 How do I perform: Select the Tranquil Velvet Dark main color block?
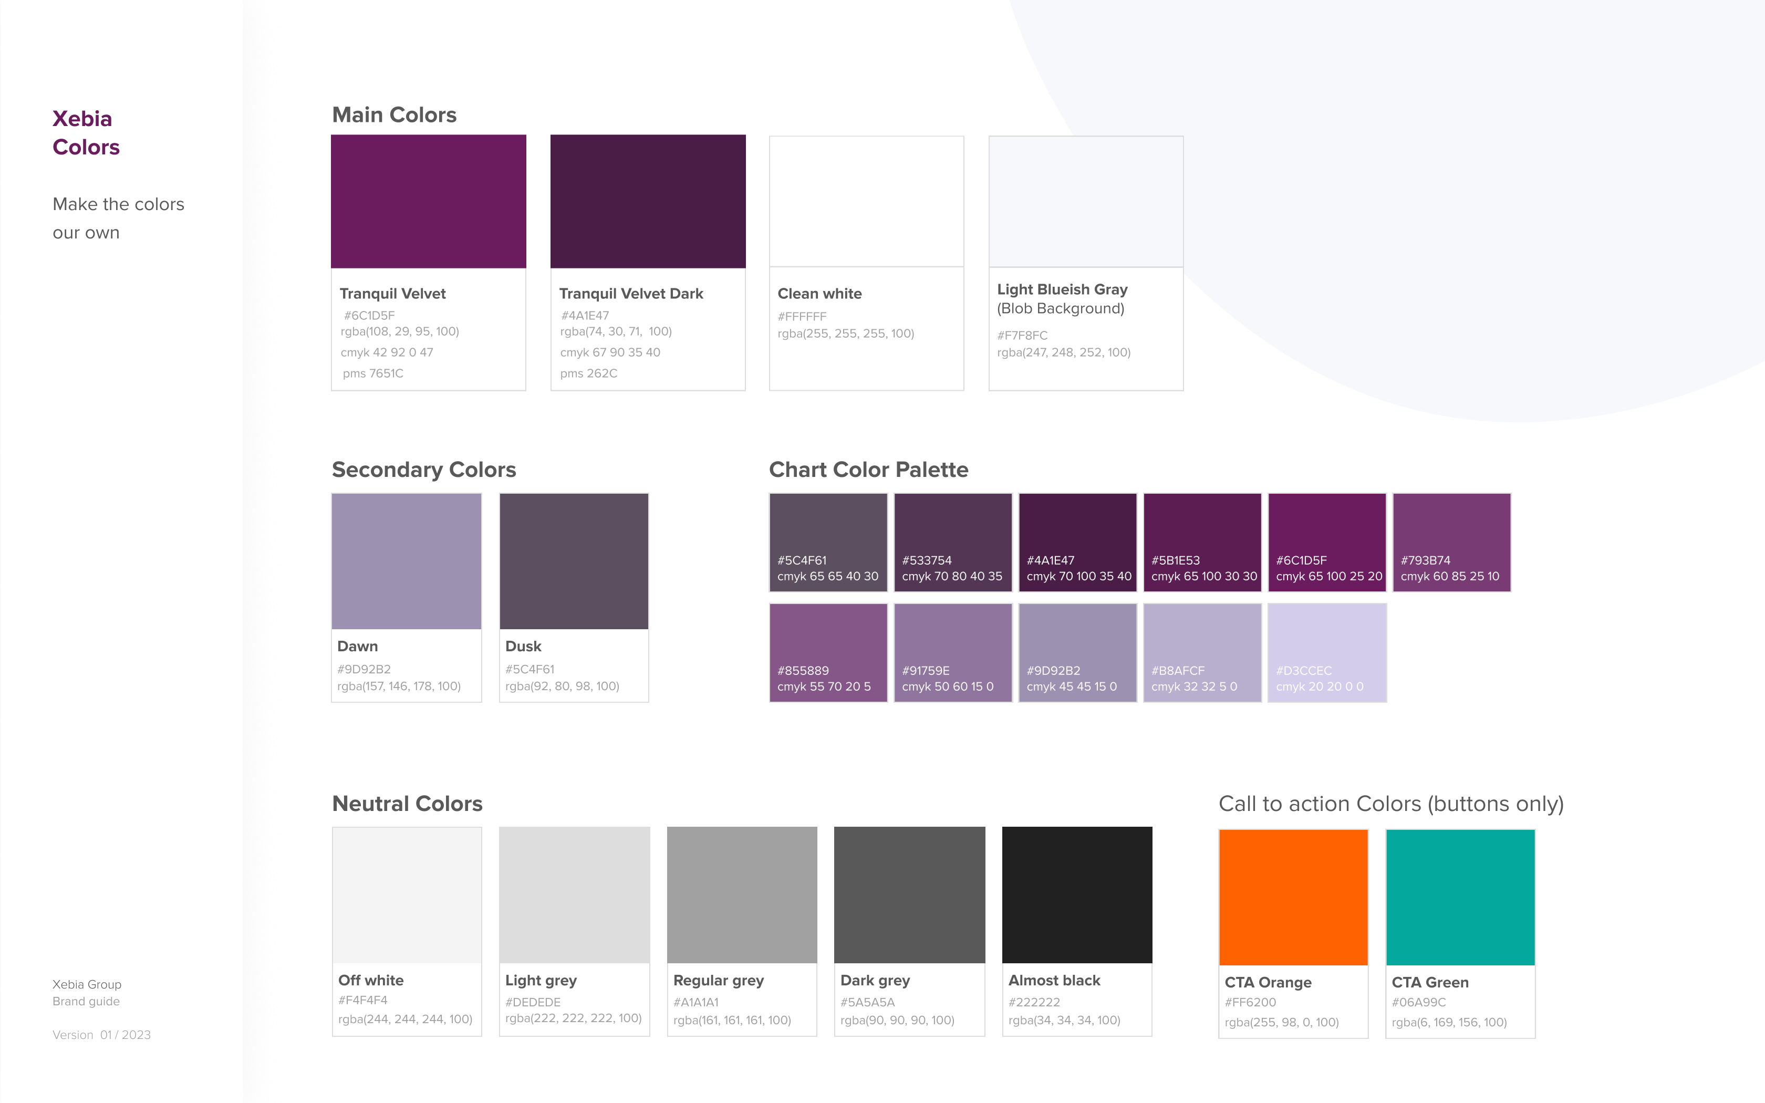648,201
